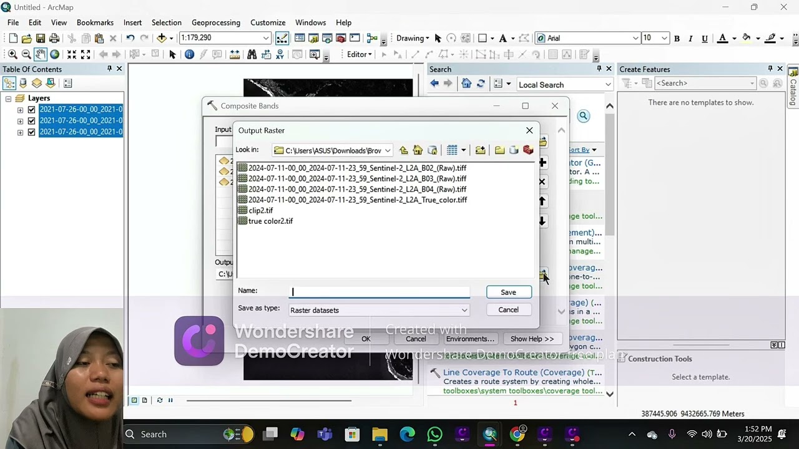Toggle underline text formatting
Viewport: 799px width, 449px height.
705,39
